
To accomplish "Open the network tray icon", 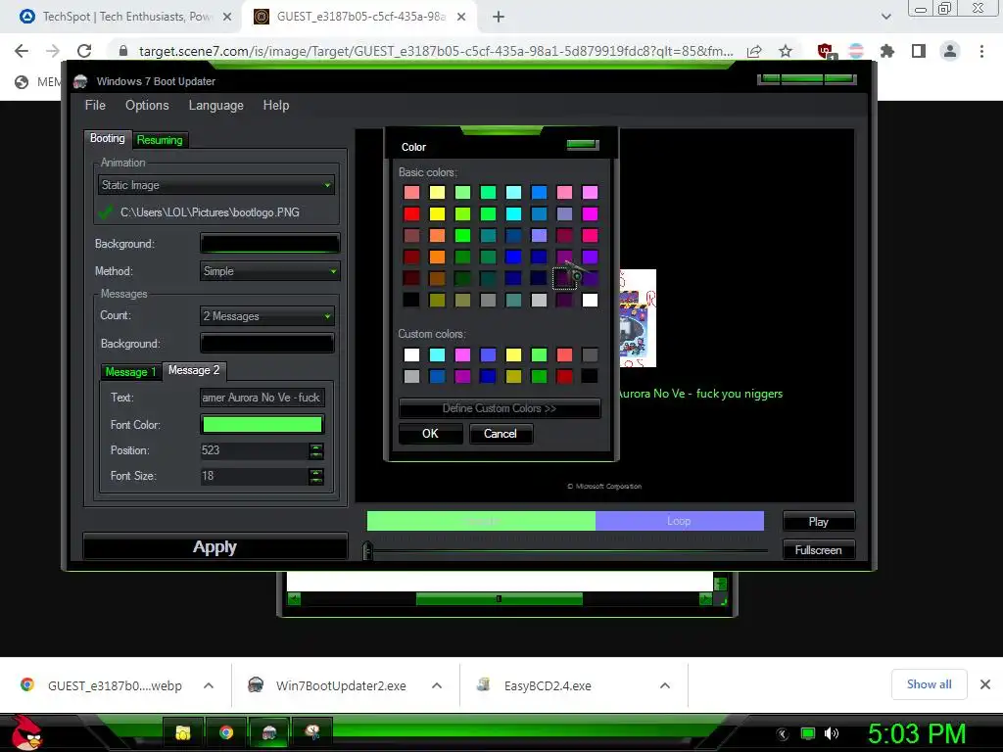I will 808,733.
